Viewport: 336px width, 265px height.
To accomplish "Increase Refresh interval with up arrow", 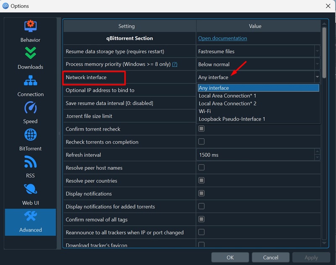I will pos(317,152).
